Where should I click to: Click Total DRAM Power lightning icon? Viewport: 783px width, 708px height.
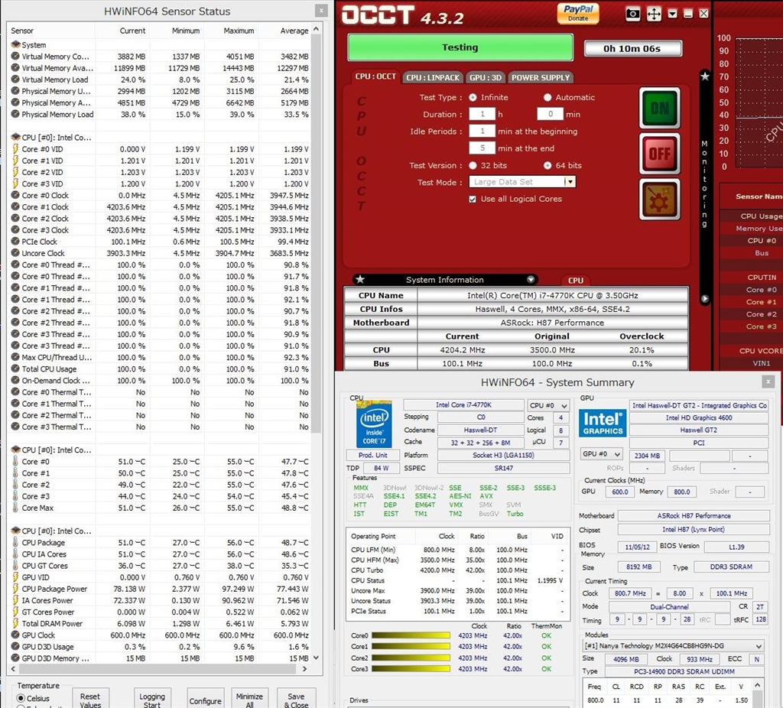pyautogui.click(x=15, y=624)
